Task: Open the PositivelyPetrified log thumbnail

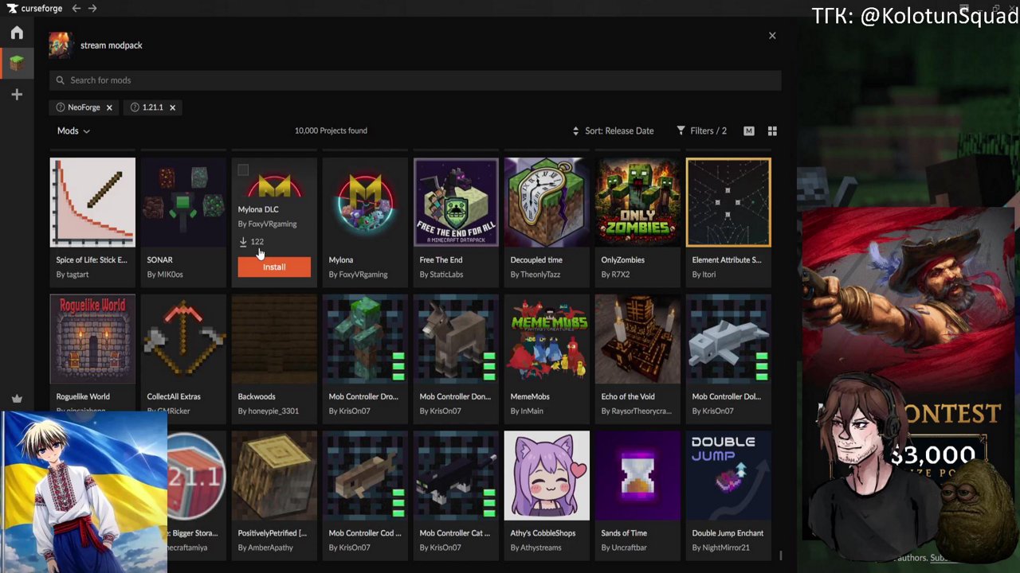Action: point(274,476)
